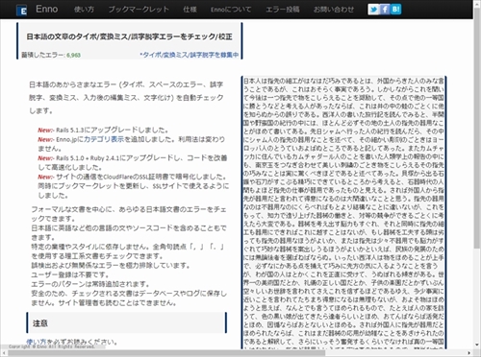Image resolution: width=481 pixels, height=357 pixels.
Task: Open the カテゴリ表示 link
Action: coord(104,139)
